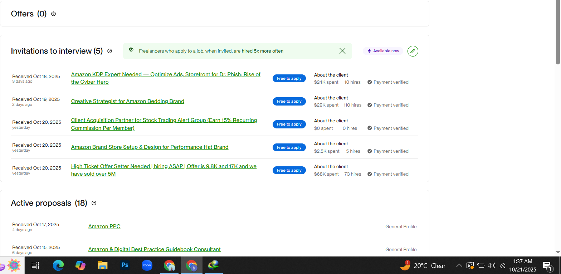This screenshot has width=561, height=274.
Task: Click 'General Profile' in the Amazon PPC row
Action: (x=401, y=227)
